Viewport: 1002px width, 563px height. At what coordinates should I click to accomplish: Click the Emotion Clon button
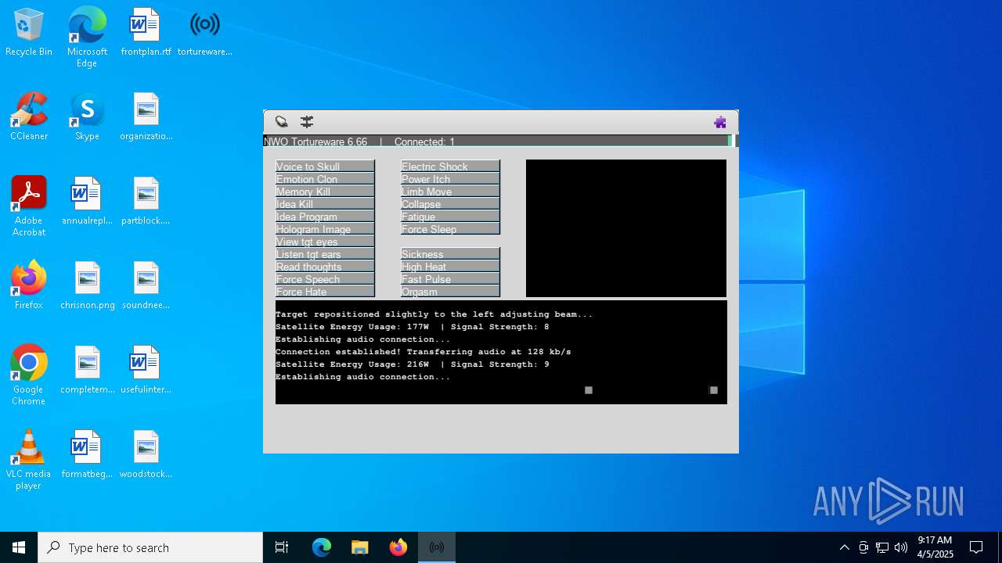[325, 178]
